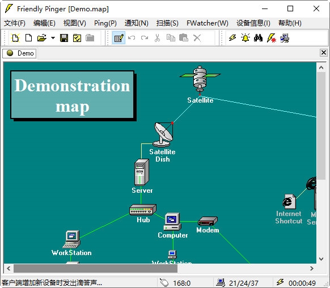330x288 pixels.
Task: Select the Satellite device on map
Action: pos(200,80)
